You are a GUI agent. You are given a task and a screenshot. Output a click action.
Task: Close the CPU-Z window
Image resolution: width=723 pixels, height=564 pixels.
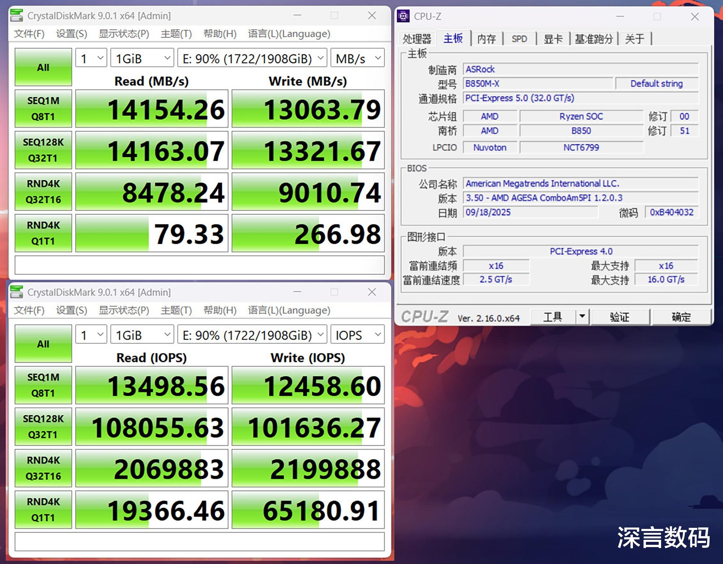point(694,17)
